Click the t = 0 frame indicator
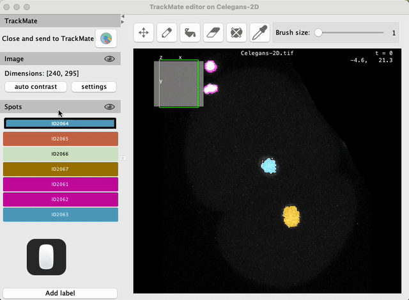Screen dimensions: 409x300 (383, 53)
